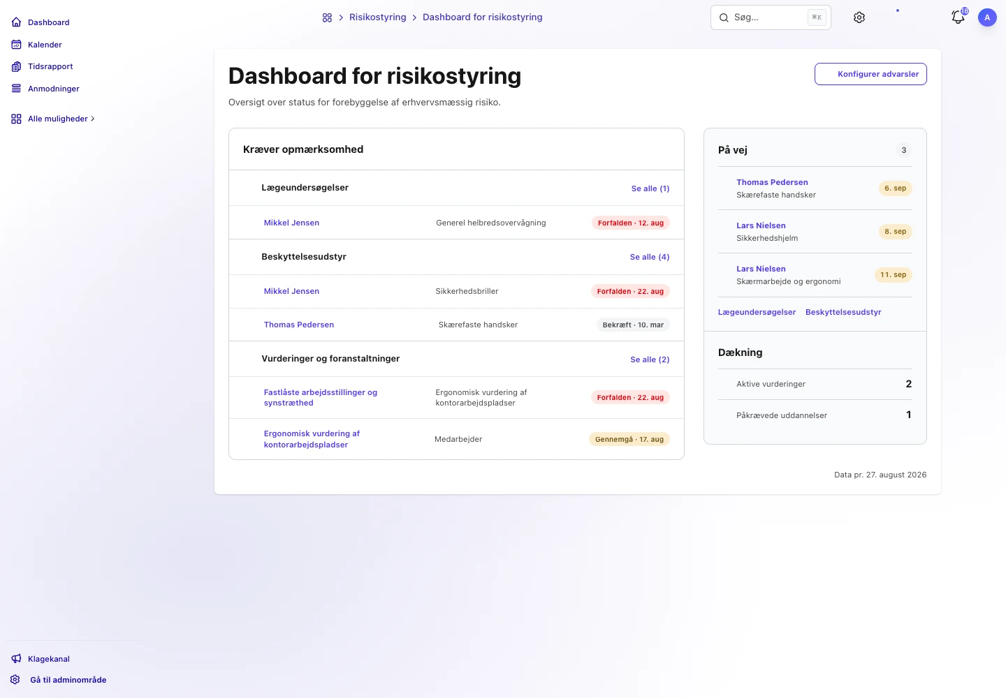
Task: Expand Alle muligheder chevron
Action: (93, 119)
